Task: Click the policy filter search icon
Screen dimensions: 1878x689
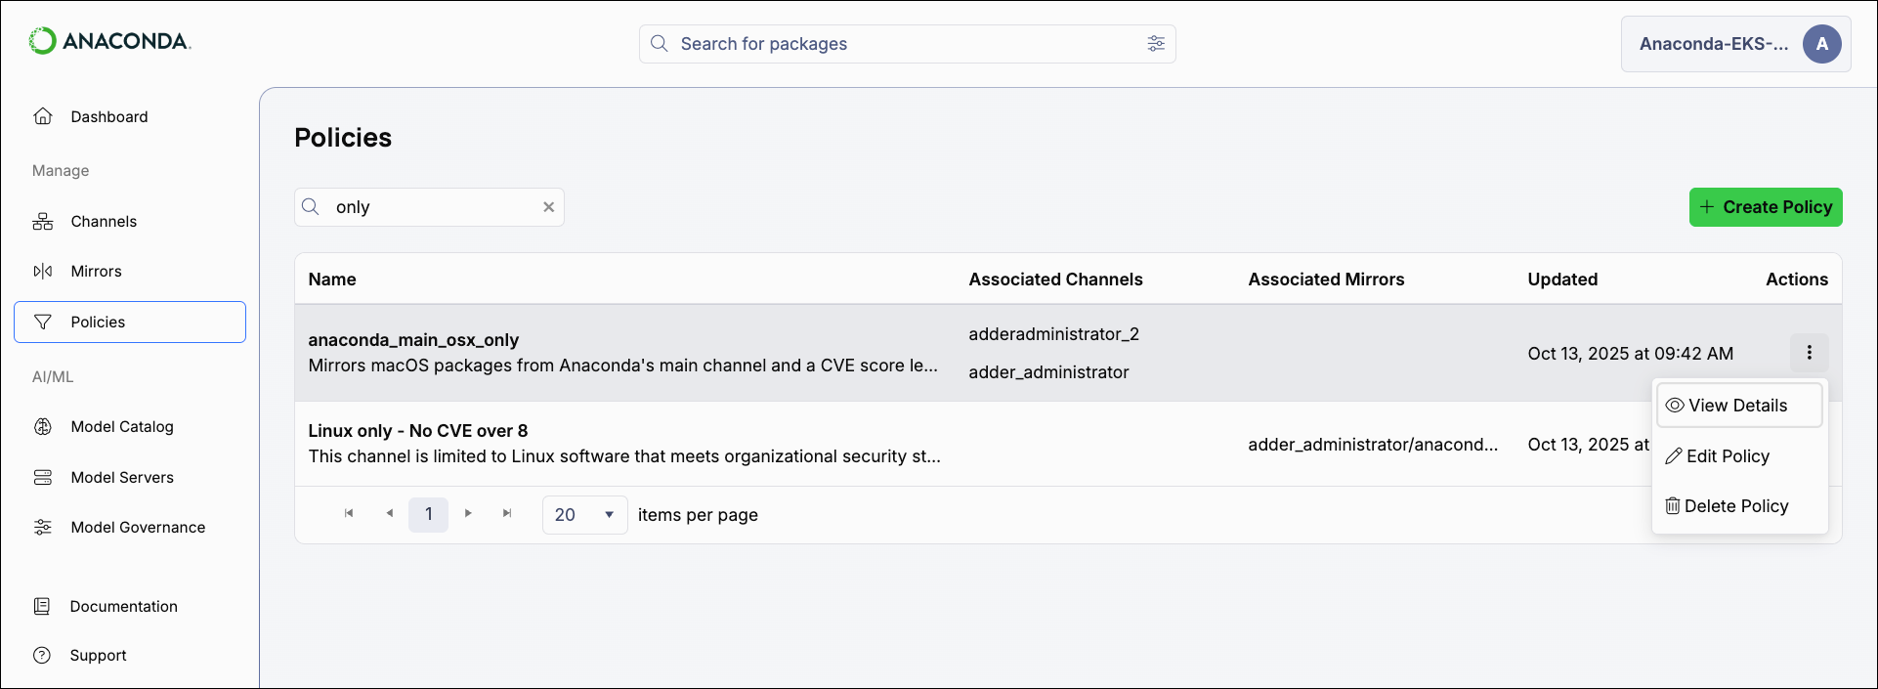Action: tap(311, 207)
